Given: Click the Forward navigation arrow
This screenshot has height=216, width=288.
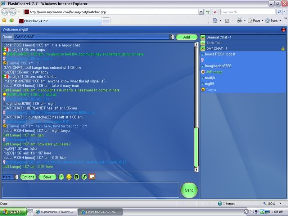Looking at the screenshot, I should pyautogui.click(x=13, y=12).
